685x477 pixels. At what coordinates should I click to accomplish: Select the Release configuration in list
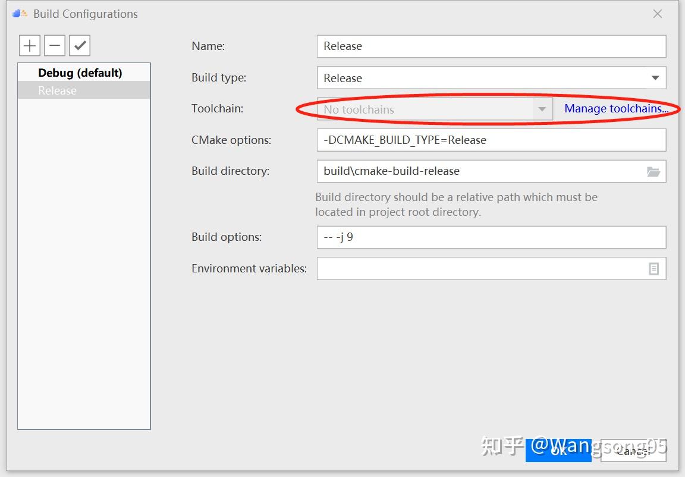pyautogui.click(x=84, y=90)
